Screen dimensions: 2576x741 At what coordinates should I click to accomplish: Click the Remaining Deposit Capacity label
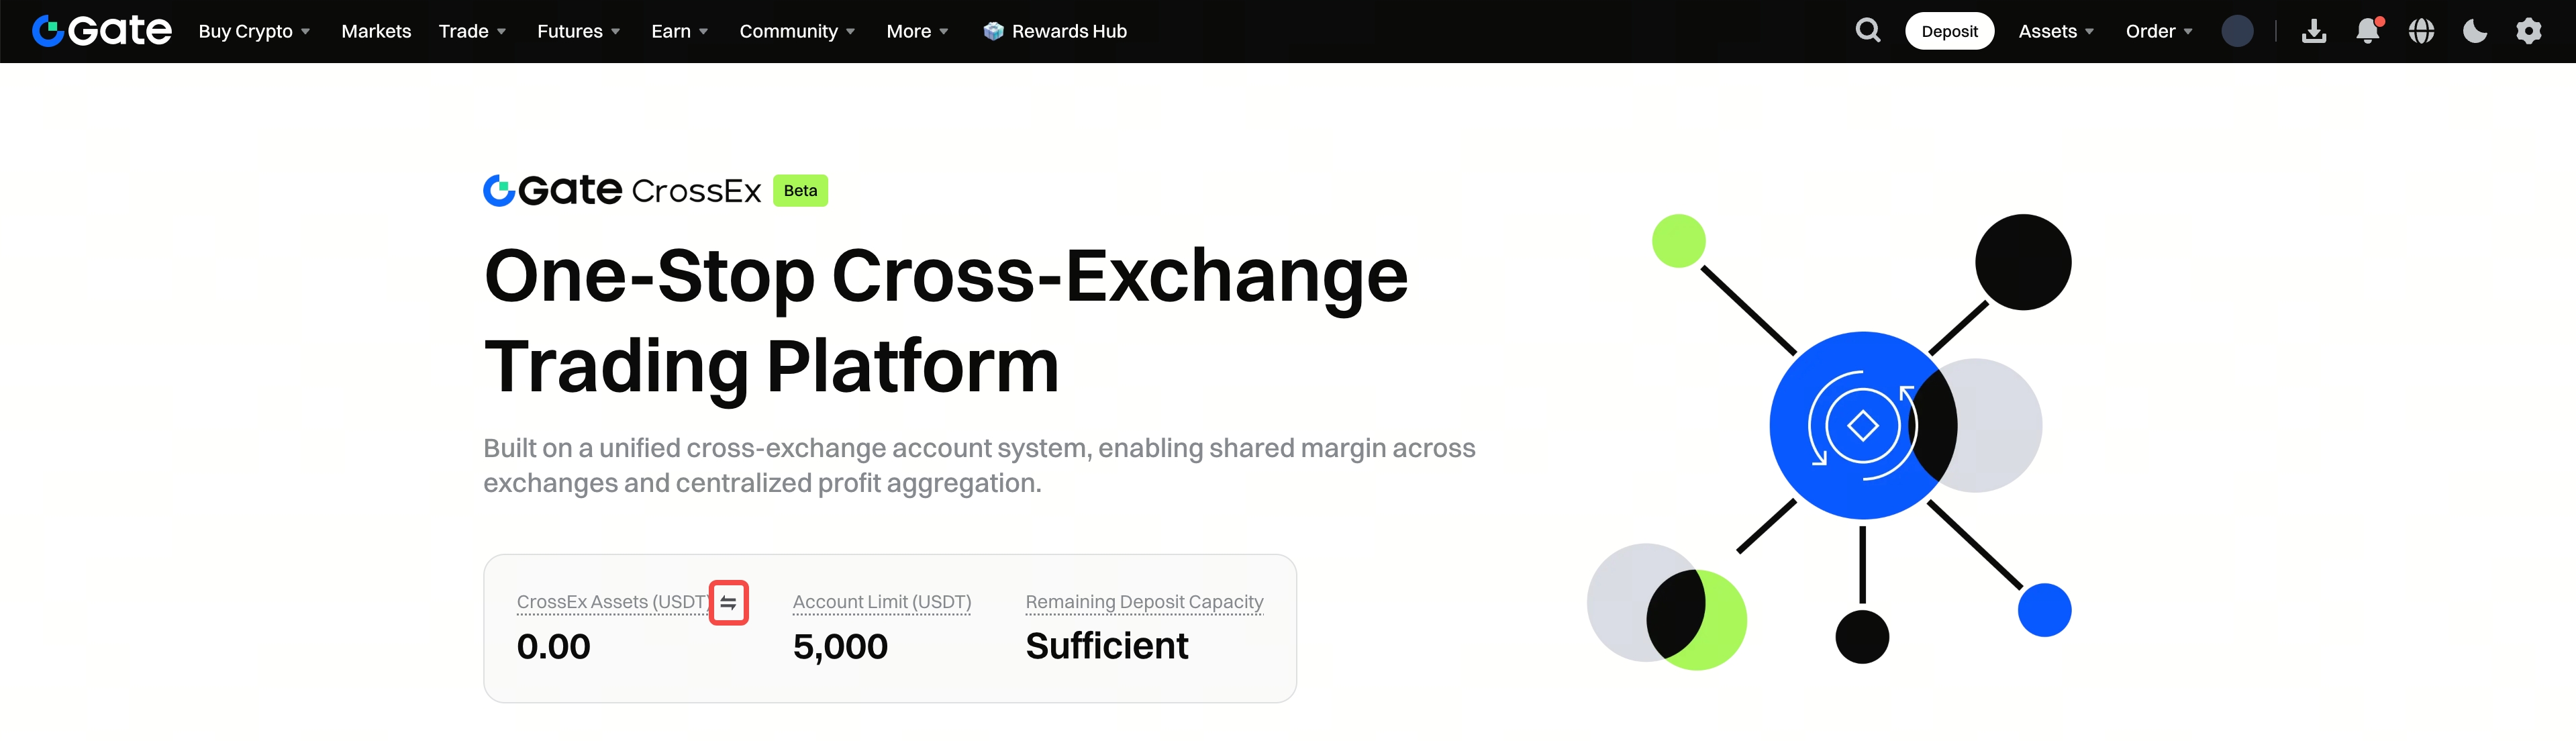(1144, 602)
